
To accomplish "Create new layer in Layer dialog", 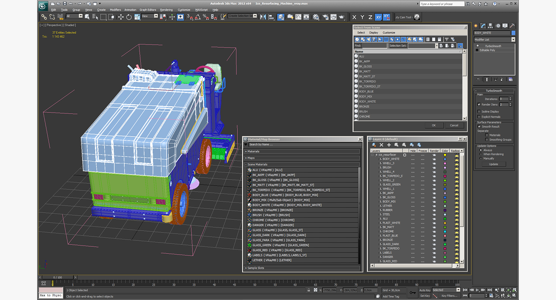I will [x=374, y=145].
